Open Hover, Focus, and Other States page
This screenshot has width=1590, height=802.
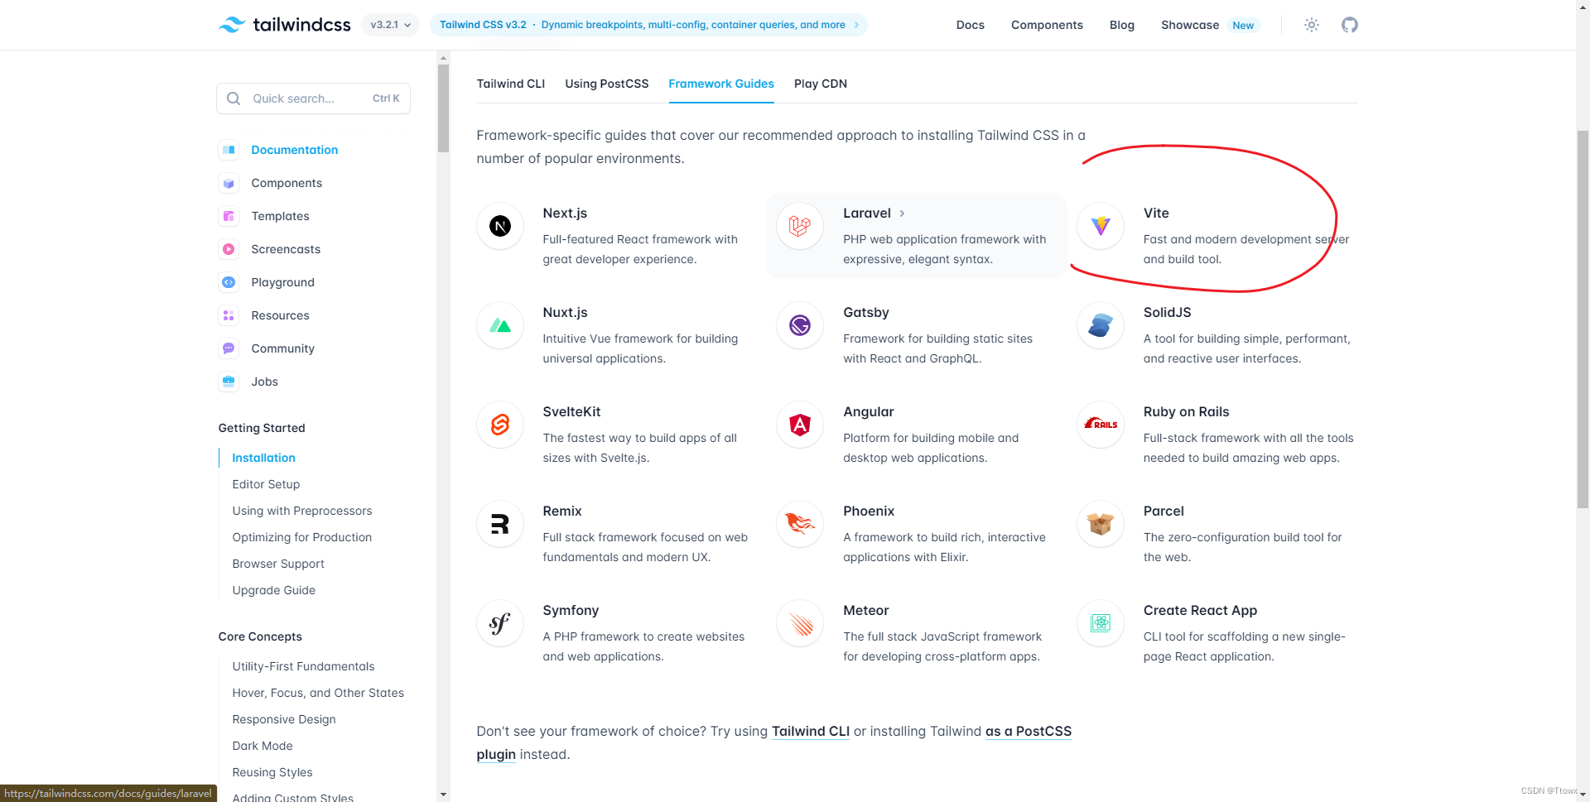pyautogui.click(x=318, y=693)
